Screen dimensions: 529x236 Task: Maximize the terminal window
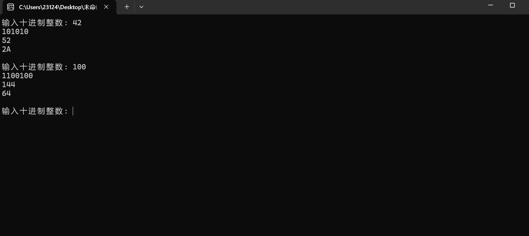pos(512,5)
